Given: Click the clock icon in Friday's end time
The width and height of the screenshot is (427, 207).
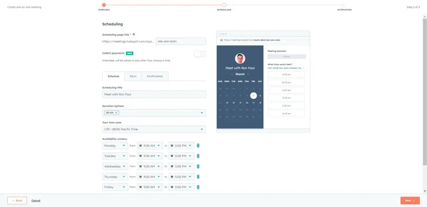Looking at the screenshot, I should point(172,187).
